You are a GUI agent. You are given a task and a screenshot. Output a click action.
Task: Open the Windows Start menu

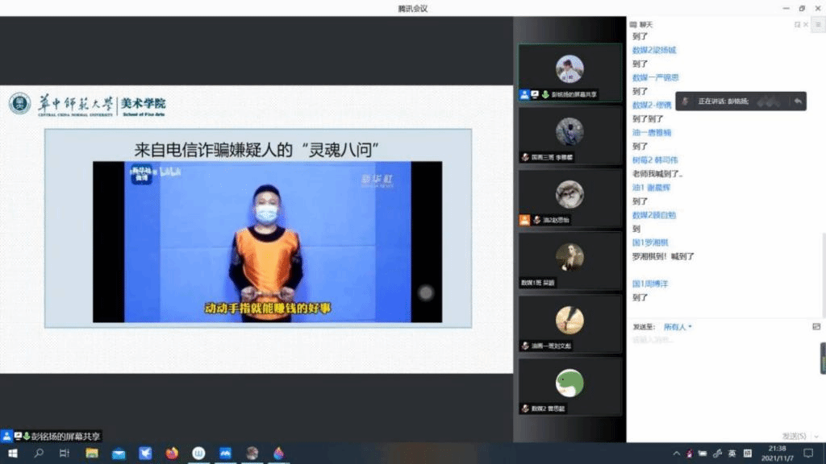tap(12, 454)
